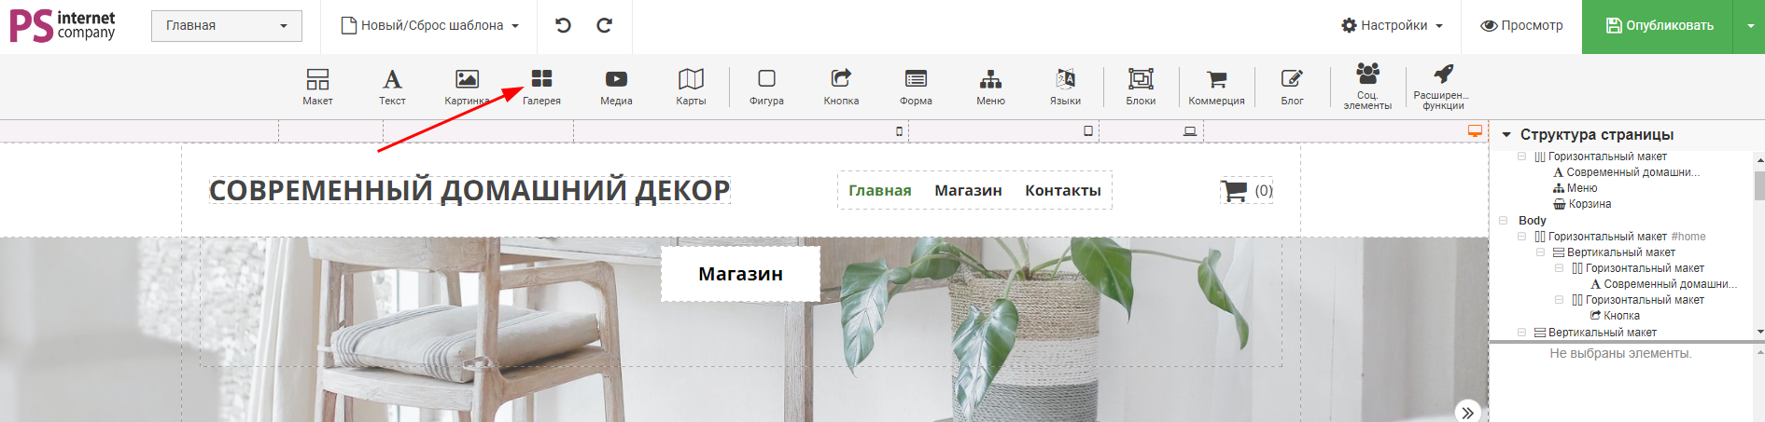Click the undo arrow icon

(563, 25)
